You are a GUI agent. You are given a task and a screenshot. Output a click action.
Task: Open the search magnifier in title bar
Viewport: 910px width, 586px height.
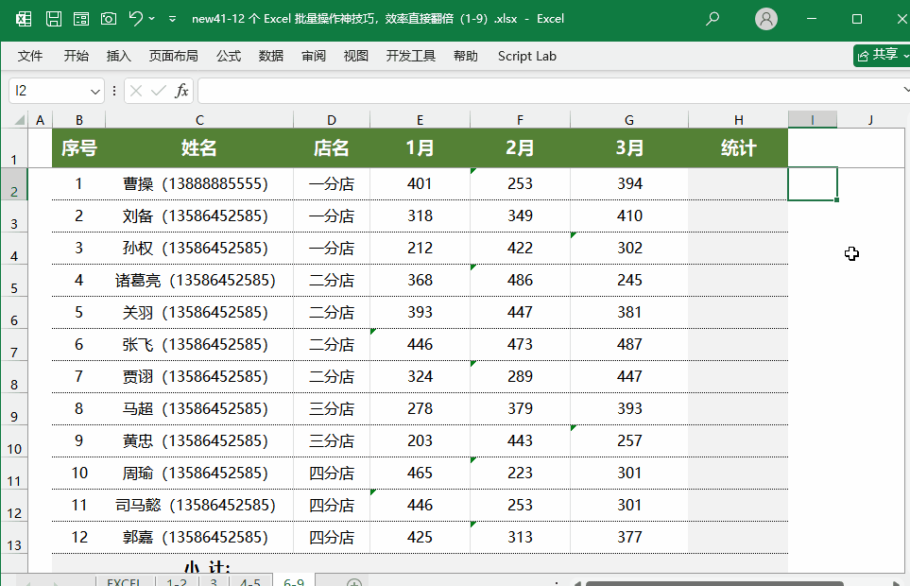(x=713, y=19)
